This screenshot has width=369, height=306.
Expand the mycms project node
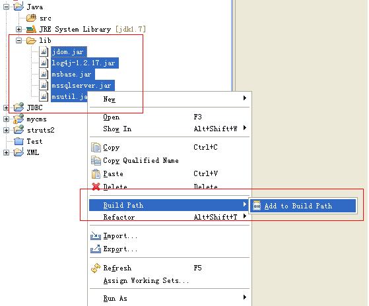click(x=6, y=119)
